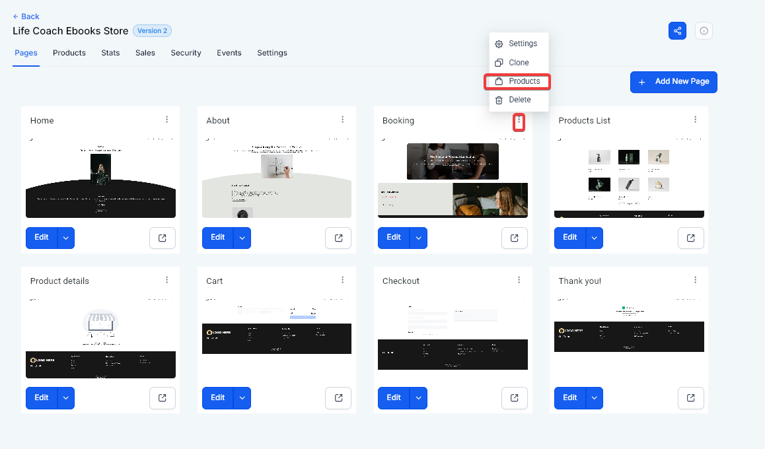The image size is (765, 449).
Task: Open Thank you! page preview icon
Action: pyautogui.click(x=690, y=397)
